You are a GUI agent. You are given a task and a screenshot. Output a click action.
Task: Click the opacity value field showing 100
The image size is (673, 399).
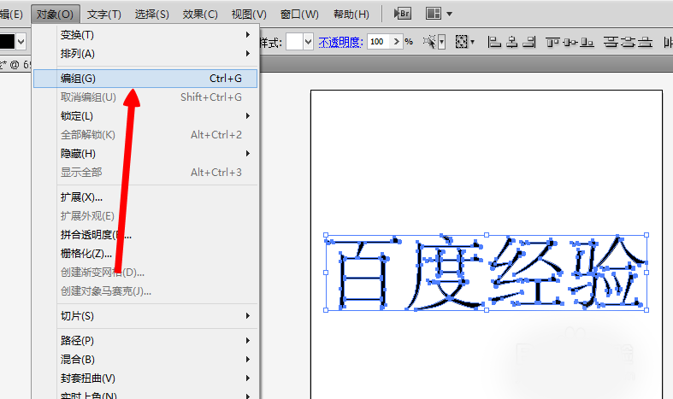pyautogui.click(x=379, y=42)
